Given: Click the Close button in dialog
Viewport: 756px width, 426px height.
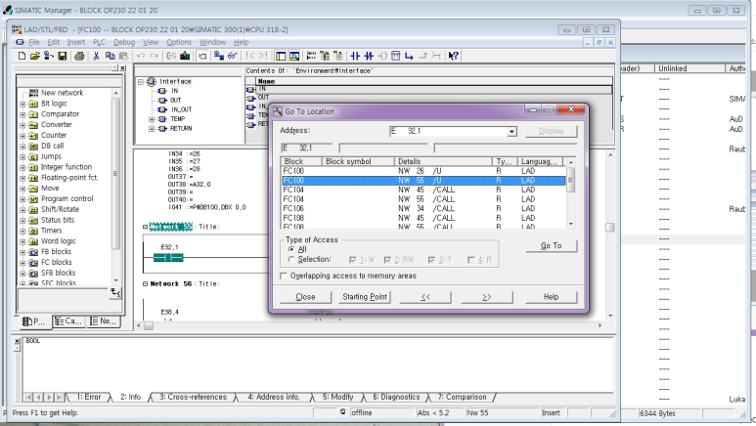Looking at the screenshot, I should pos(306,297).
